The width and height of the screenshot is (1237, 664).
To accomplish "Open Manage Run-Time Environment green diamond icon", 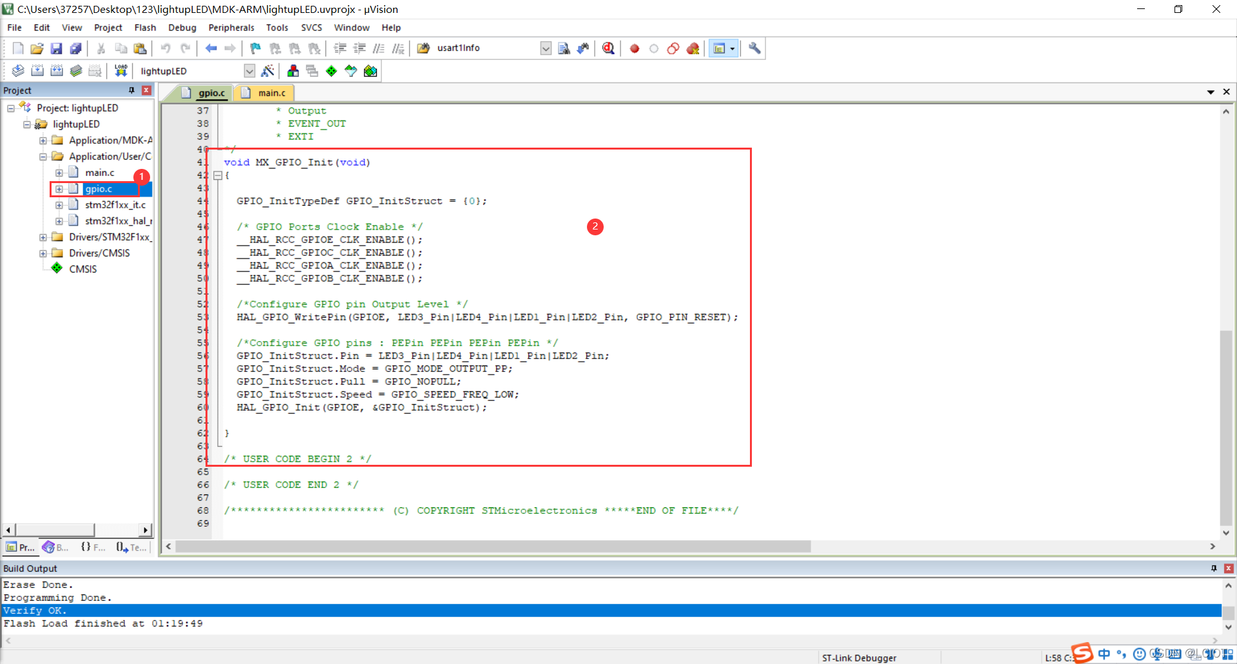I will (331, 71).
